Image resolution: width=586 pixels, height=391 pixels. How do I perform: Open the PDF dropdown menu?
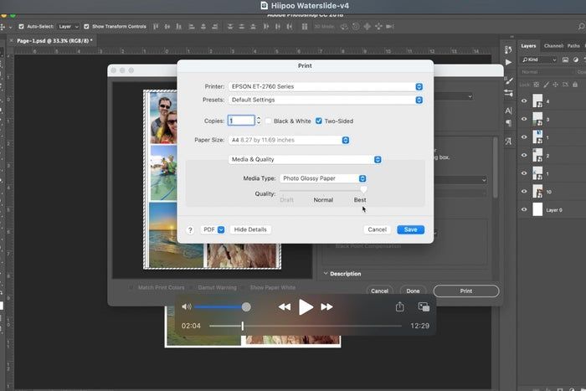213,229
